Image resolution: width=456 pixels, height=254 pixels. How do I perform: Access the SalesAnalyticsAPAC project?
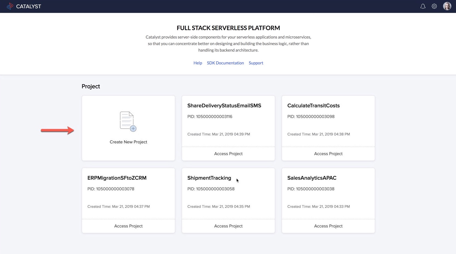point(328,226)
